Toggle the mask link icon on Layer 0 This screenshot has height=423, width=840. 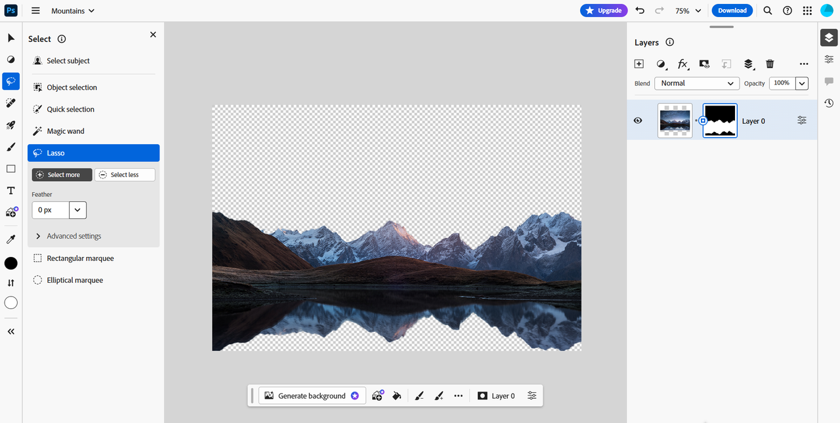[702, 121]
